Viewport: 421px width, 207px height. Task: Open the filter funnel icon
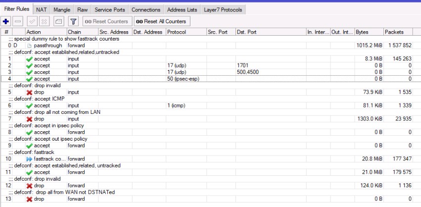(73, 21)
